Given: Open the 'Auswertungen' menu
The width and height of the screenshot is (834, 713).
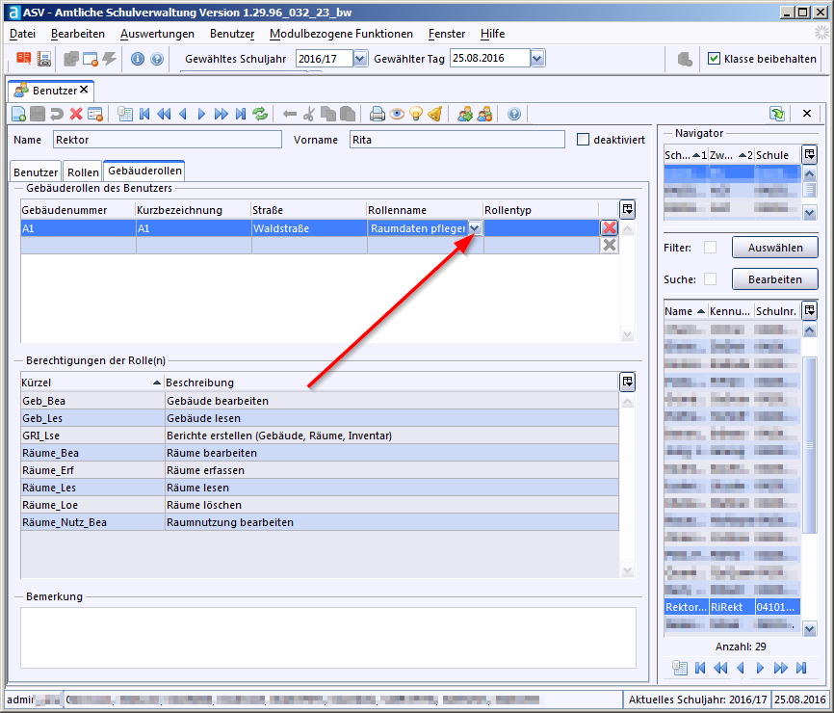Looking at the screenshot, I should [157, 34].
